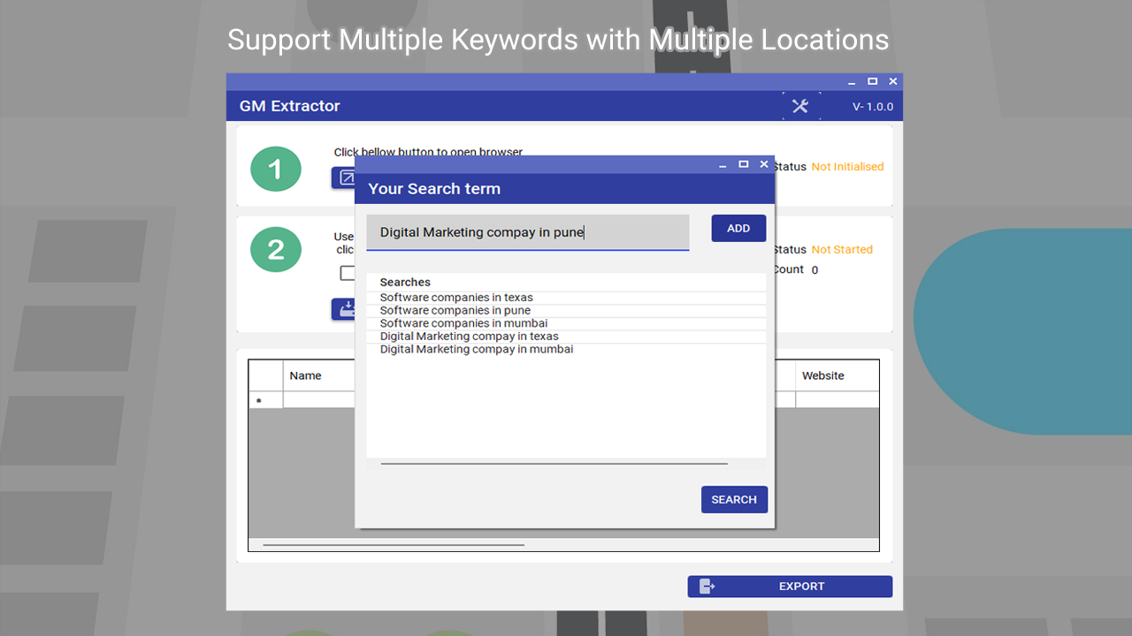
Task: Click the Website column header
Action: [x=822, y=375]
